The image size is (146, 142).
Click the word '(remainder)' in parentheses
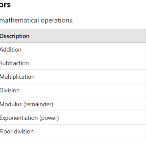coord(38,104)
